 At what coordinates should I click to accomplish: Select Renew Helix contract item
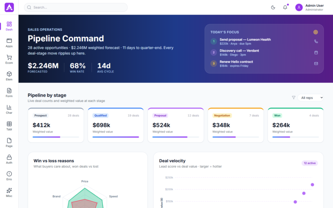(264, 63)
